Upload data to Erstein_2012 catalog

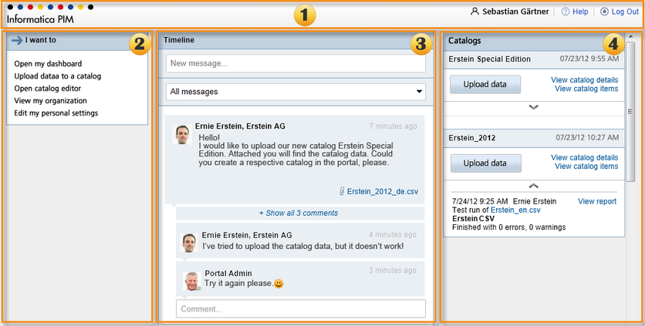pos(485,163)
